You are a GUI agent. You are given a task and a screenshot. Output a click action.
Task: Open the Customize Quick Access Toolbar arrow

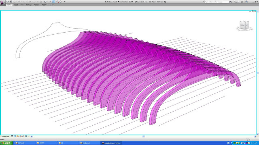pyautogui.click(x=65, y=2)
